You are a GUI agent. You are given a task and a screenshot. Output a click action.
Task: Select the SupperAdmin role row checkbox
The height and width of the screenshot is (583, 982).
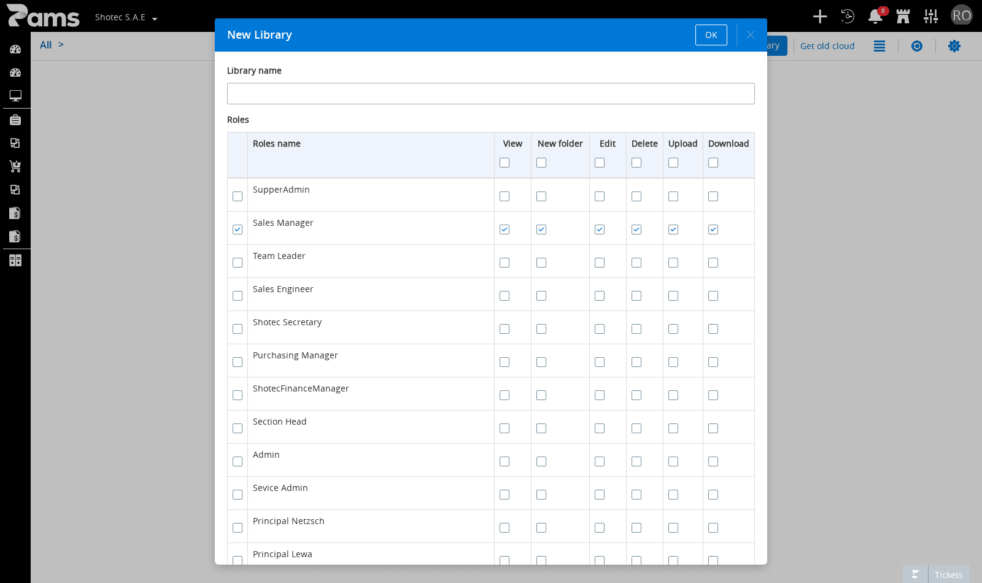click(238, 196)
